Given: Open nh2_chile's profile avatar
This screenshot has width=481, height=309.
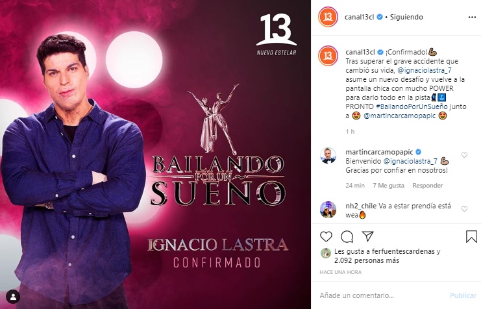Looking at the screenshot, I should (x=328, y=210).
